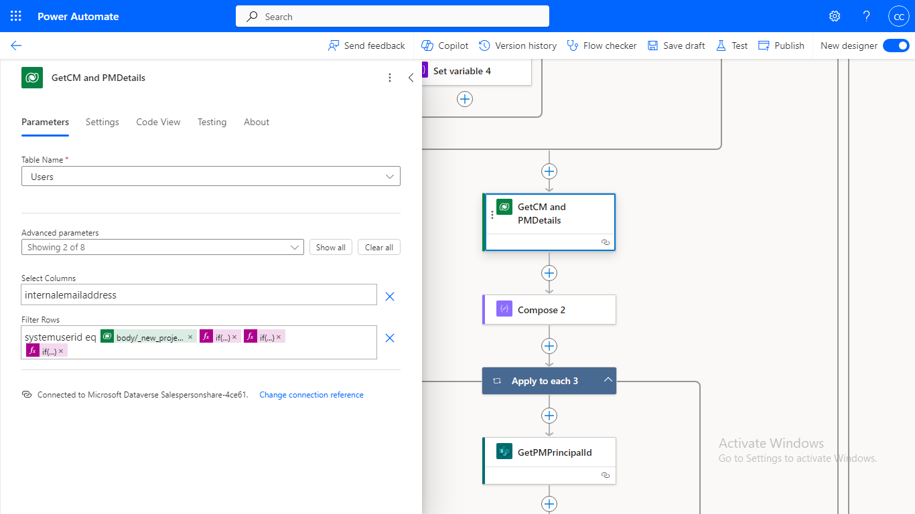The width and height of the screenshot is (915, 514).
Task: Click the connection icon on GetPMPrincipalId card
Action: click(606, 475)
